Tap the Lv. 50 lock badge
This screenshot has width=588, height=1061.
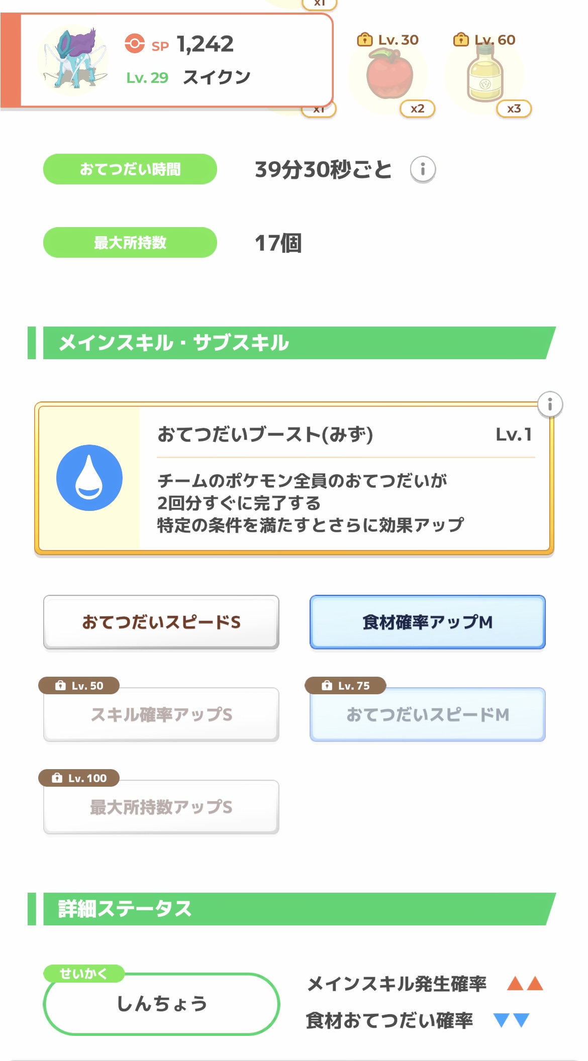tap(79, 686)
